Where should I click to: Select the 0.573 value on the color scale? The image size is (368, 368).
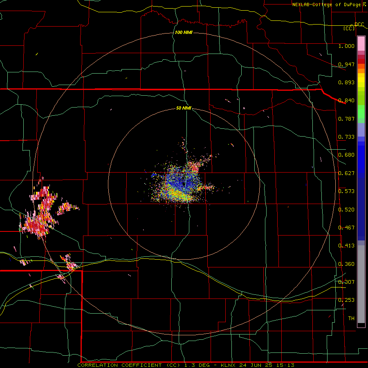click(346, 191)
